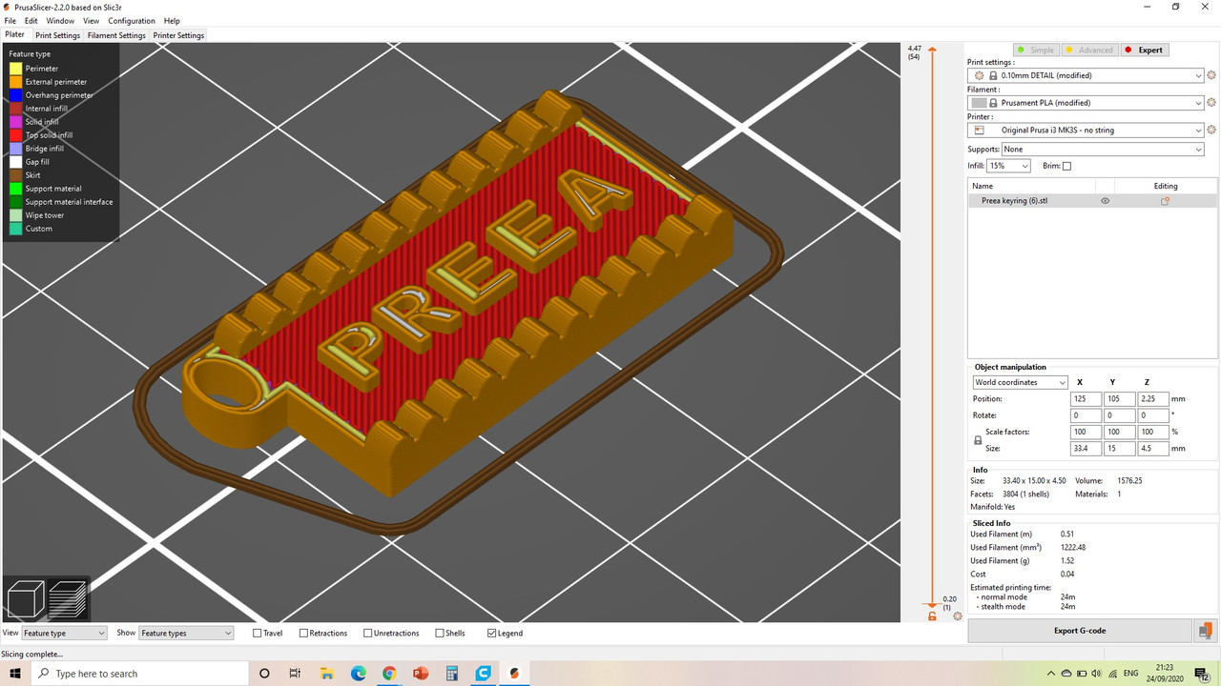Click Position X input field
Viewport: 1221px width, 686px height.
tap(1086, 399)
